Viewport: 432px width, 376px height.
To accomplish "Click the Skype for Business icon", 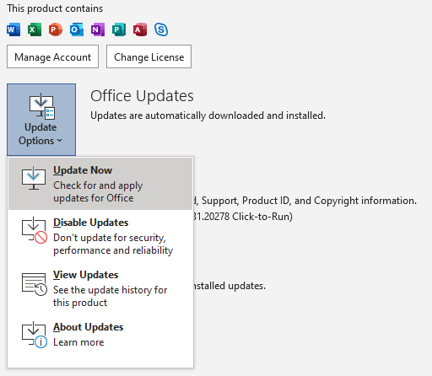I will click(161, 30).
